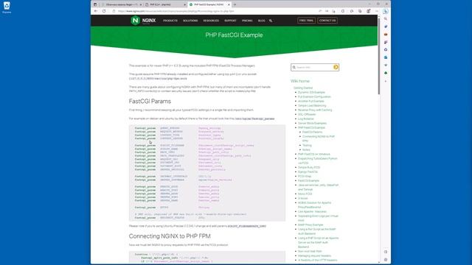Jump to the Testing sub-link

pos(307,145)
